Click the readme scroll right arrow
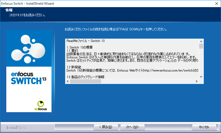The image size is (221, 133). (x=196, y=81)
